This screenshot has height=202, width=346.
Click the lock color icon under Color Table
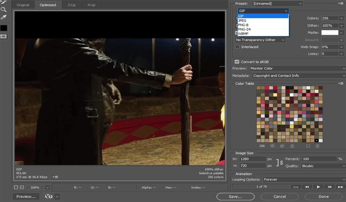coord(292,146)
